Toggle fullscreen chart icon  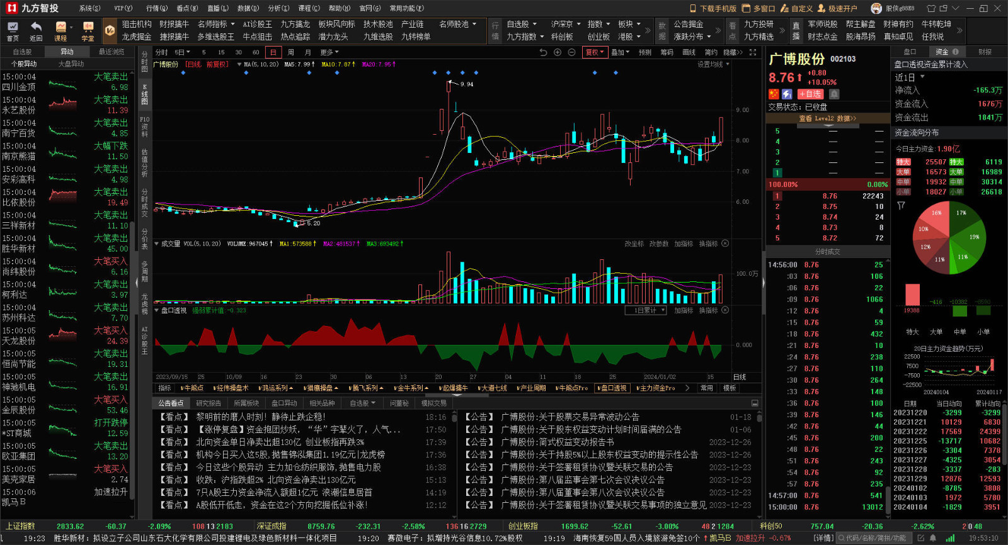pos(752,52)
